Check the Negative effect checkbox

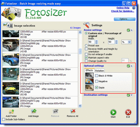click(96, 81)
